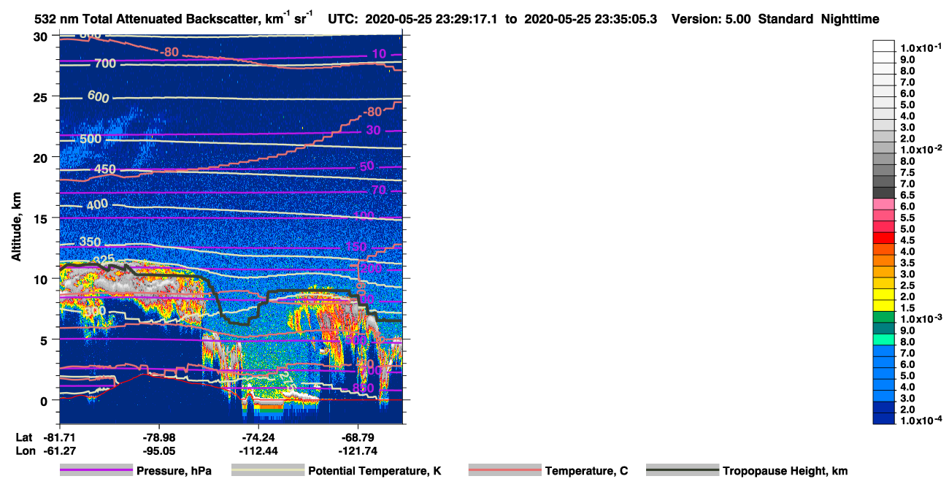Click the '700' potential temperature contour label
949x487 pixels.
pyautogui.click(x=105, y=64)
